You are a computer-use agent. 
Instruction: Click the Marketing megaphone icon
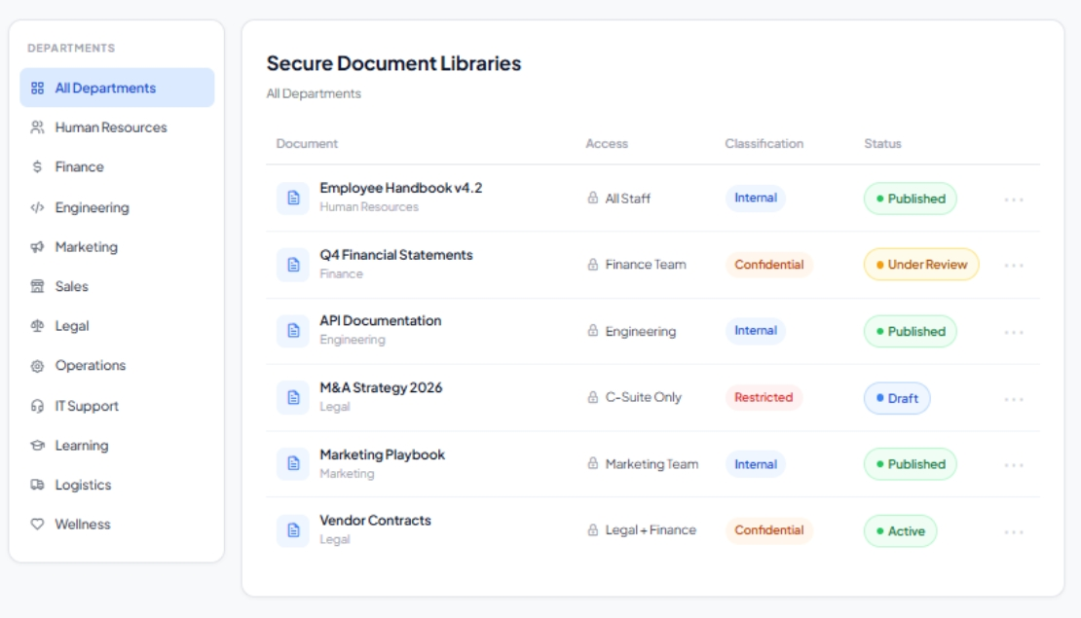[x=37, y=246]
